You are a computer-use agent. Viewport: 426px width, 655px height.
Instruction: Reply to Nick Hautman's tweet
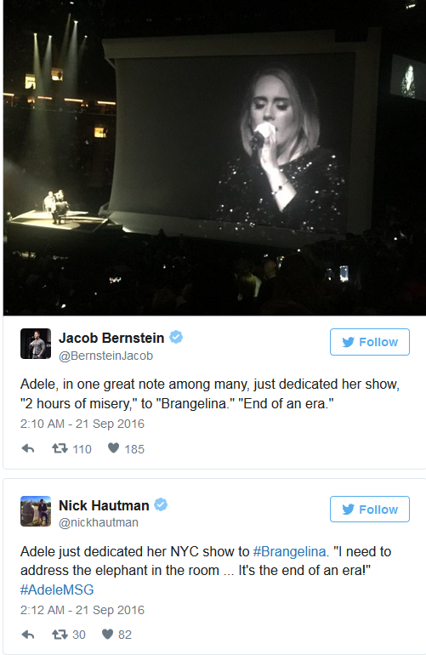(28, 635)
